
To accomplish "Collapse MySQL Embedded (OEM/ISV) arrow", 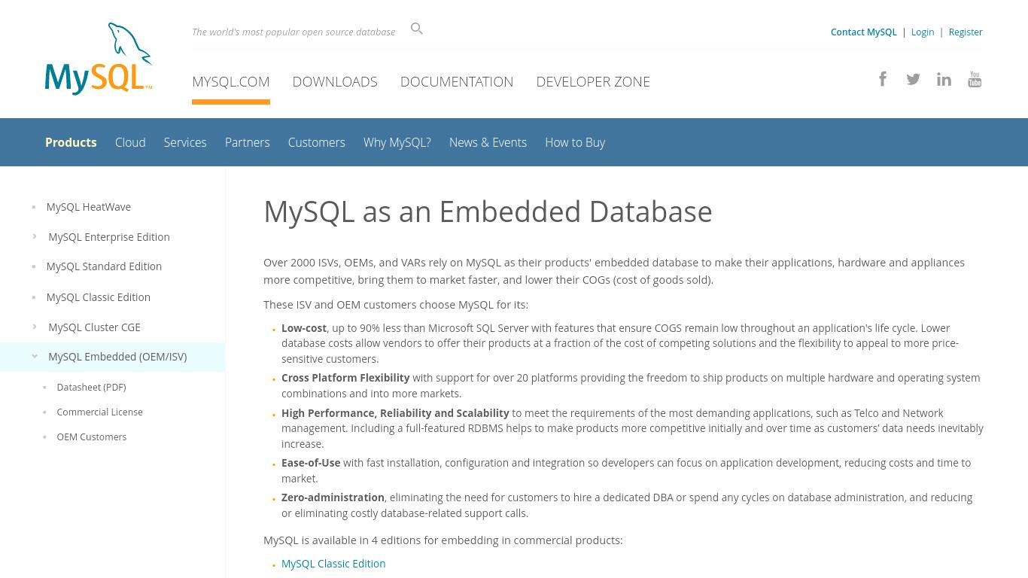I will [x=35, y=357].
